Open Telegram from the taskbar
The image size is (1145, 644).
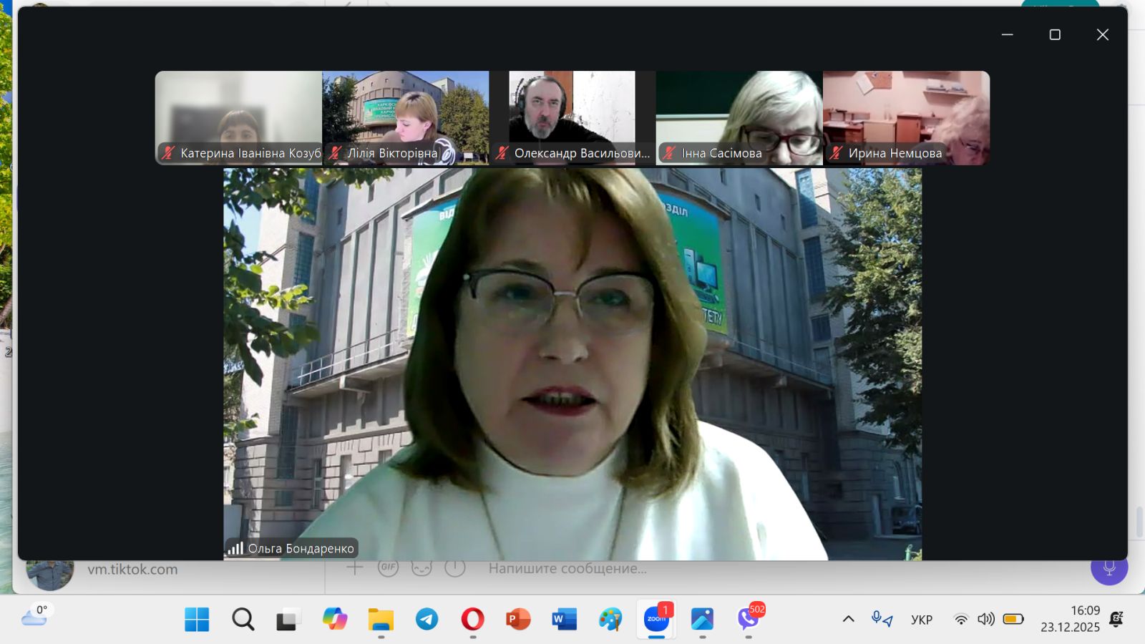pos(427,619)
